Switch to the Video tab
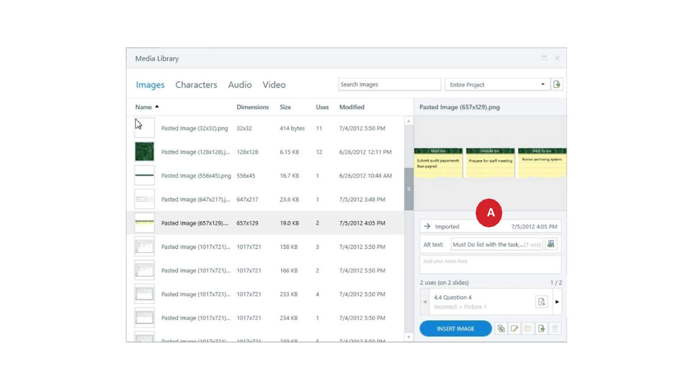 (274, 85)
